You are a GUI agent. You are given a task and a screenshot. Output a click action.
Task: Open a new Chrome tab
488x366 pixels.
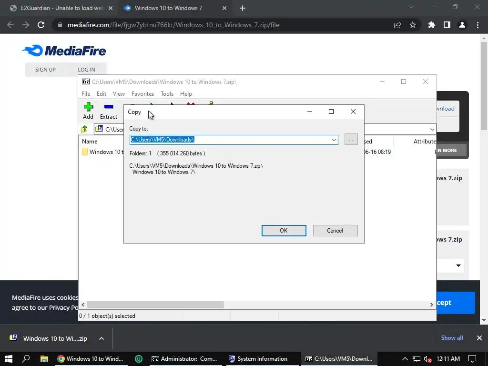(243, 8)
